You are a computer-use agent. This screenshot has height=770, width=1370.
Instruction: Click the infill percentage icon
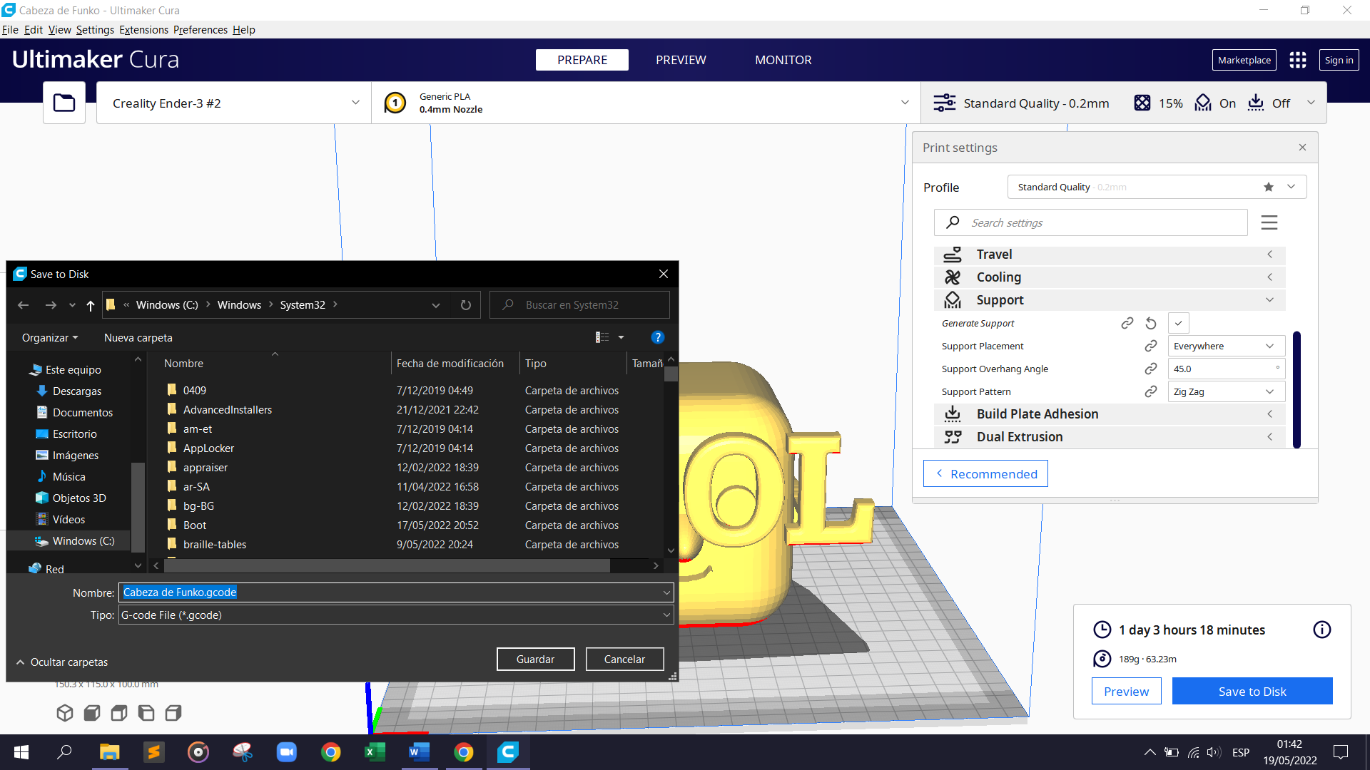pos(1142,103)
